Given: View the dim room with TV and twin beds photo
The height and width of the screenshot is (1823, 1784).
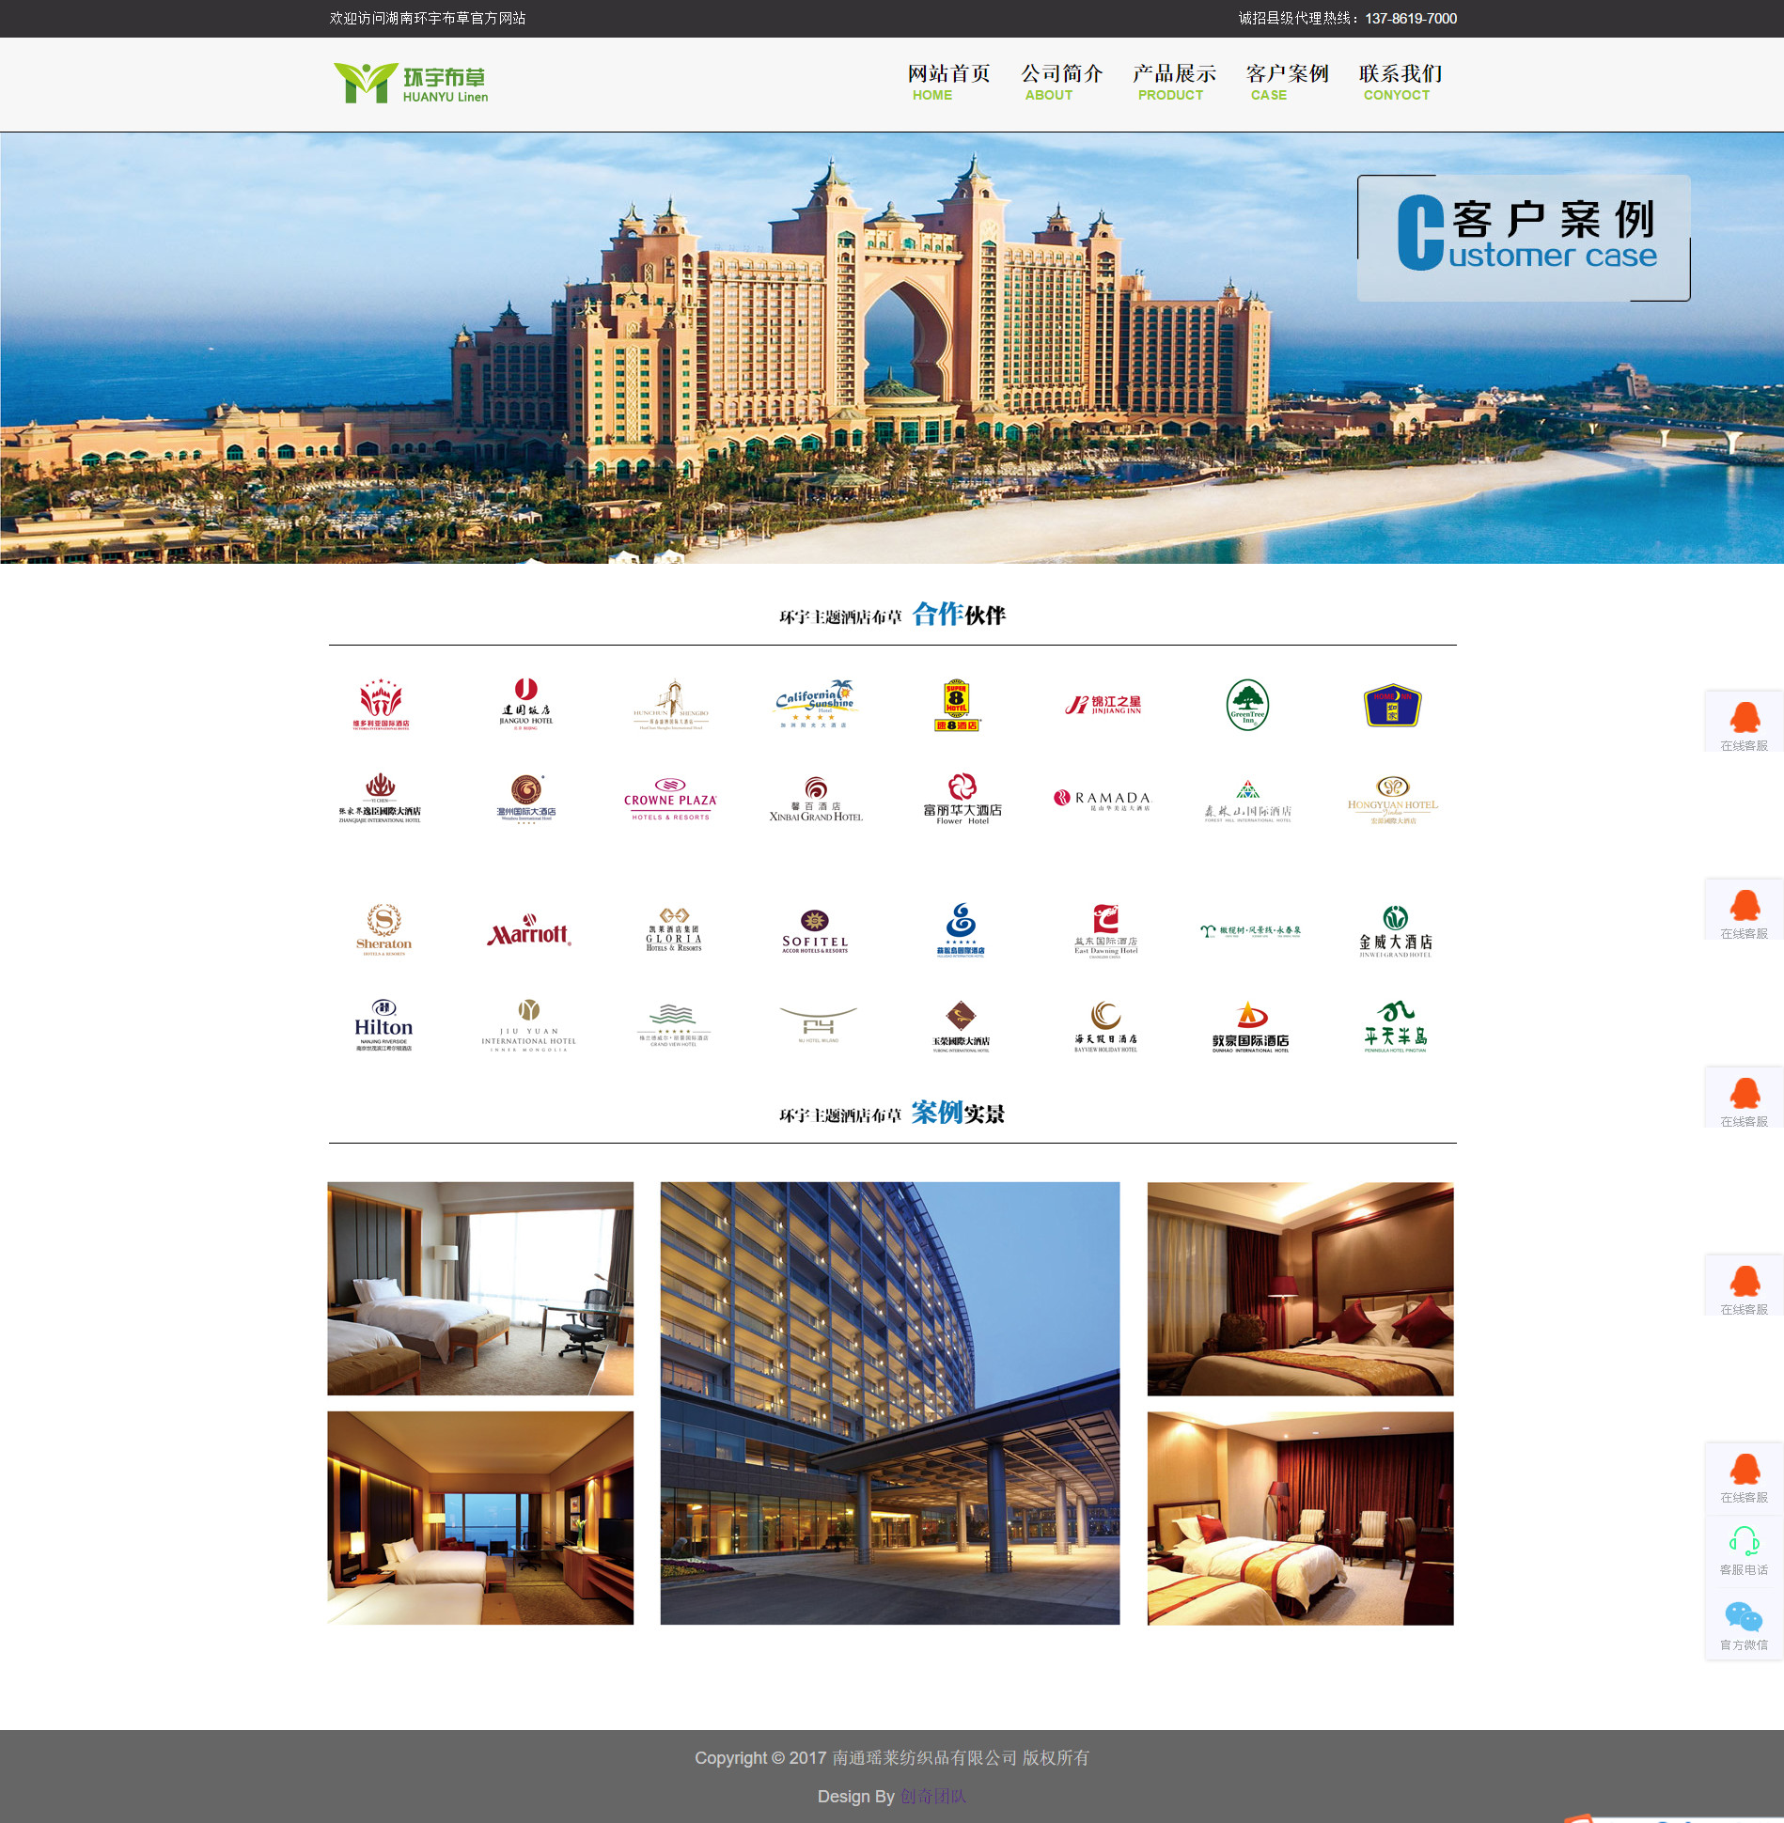Looking at the screenshot, I should tap(480, 1518).
